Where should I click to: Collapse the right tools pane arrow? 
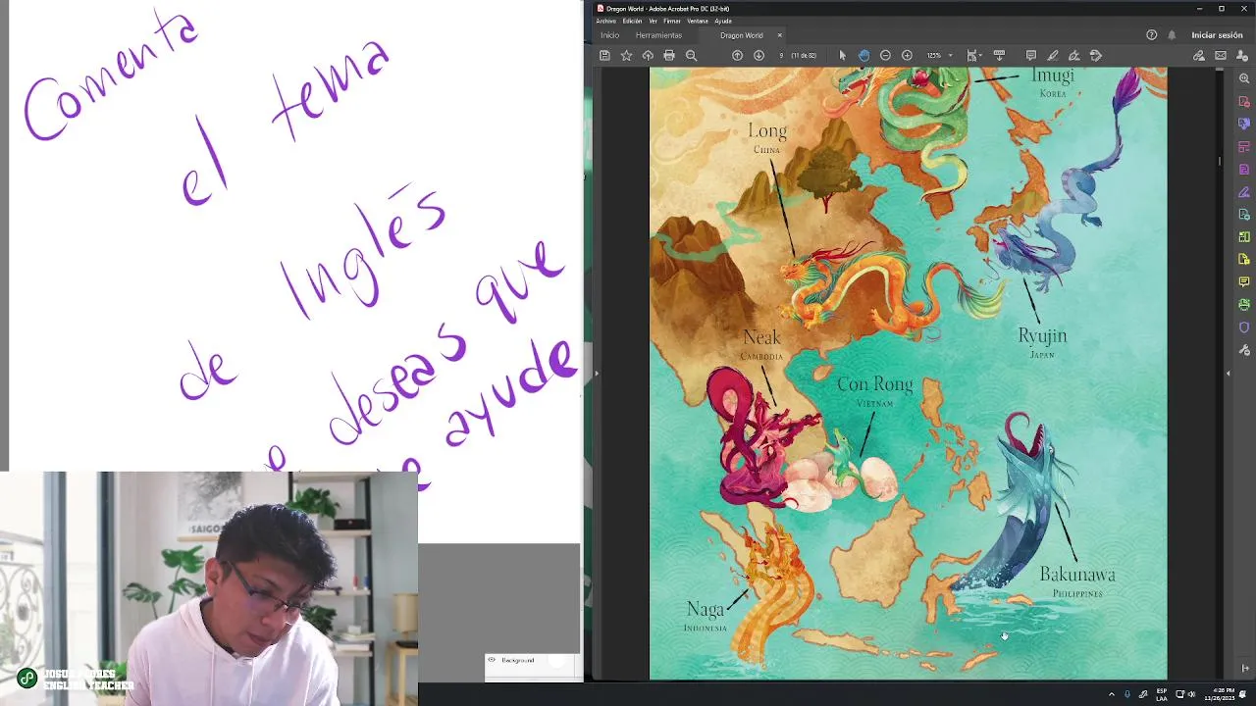click(x=1228, y=374)
